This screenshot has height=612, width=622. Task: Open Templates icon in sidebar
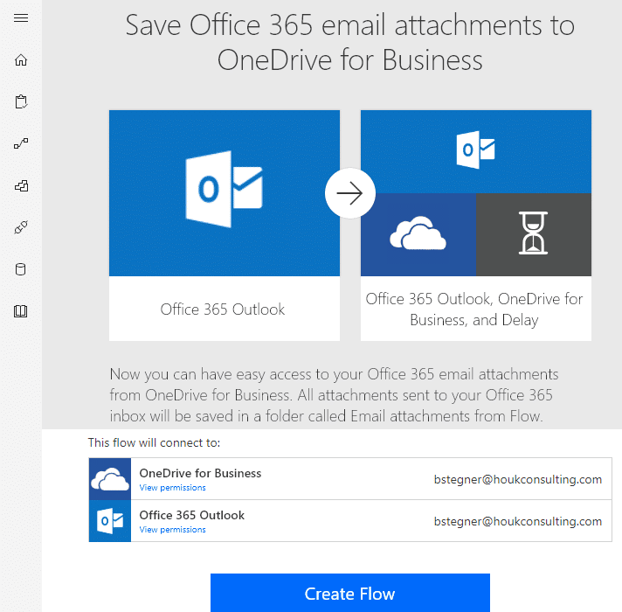tap(21, 185)
